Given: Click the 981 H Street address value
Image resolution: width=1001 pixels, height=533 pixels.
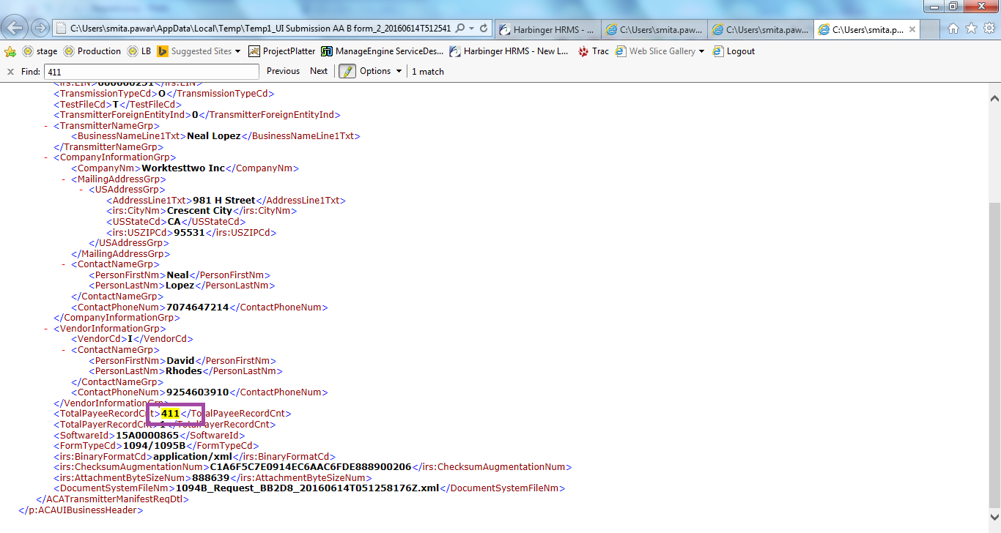Looking at the screenshot, I should point(224,200).
